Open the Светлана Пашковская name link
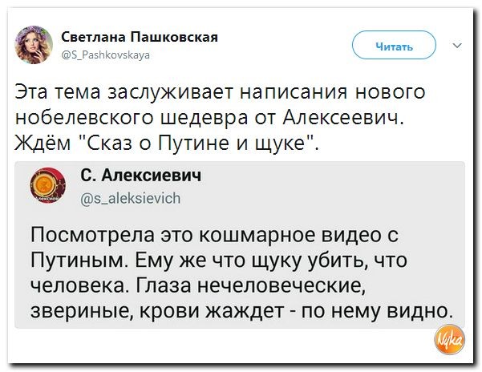482x372 pixels. click(139, 38)
